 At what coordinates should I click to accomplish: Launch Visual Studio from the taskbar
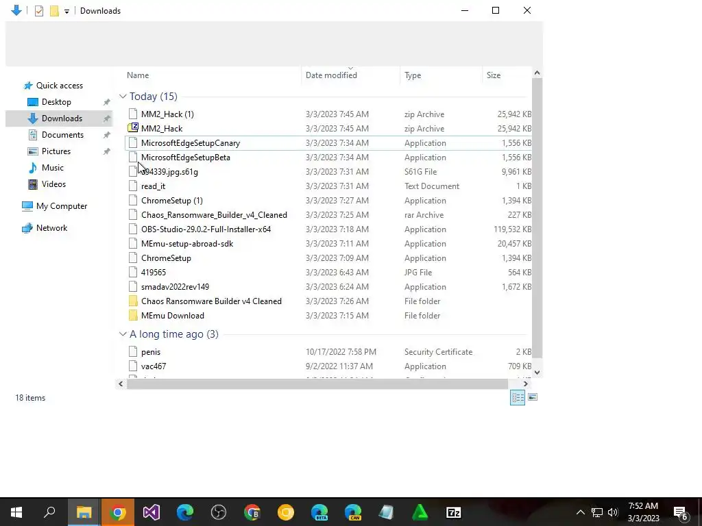pyautogui.click(x=152, y=512)
